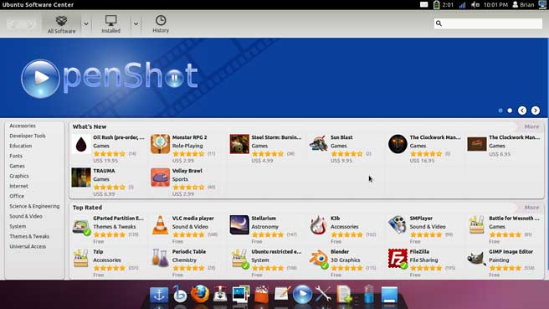Click the FileZilla title text

(419, 252)
